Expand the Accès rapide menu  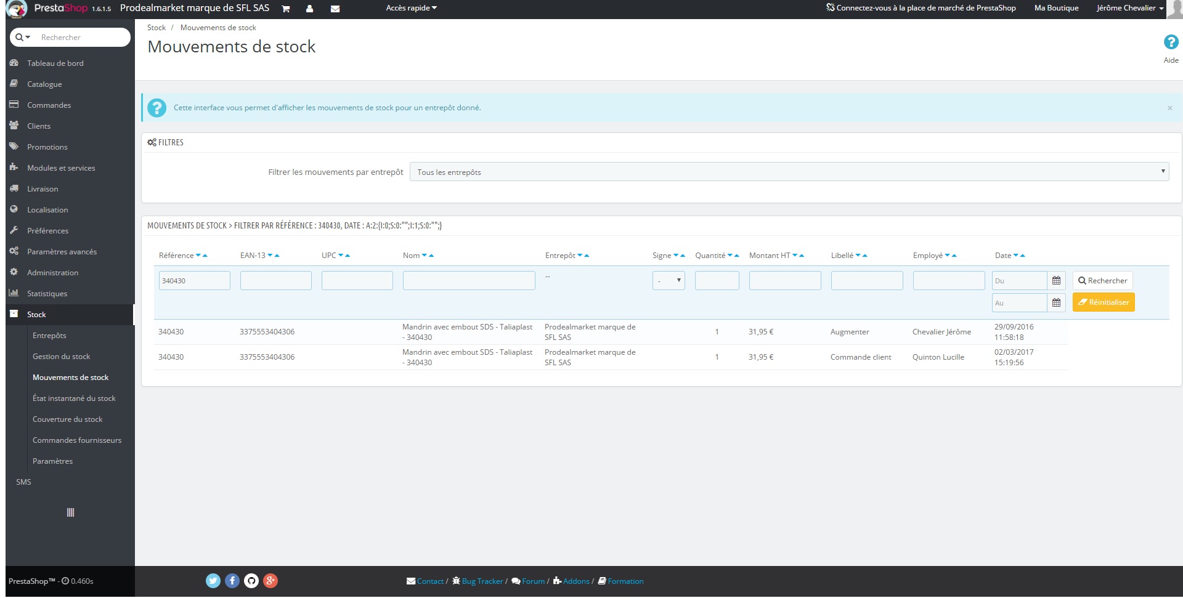[411, 8]
